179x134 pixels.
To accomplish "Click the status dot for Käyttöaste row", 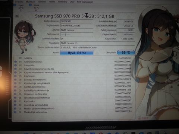I will [15, 76].
